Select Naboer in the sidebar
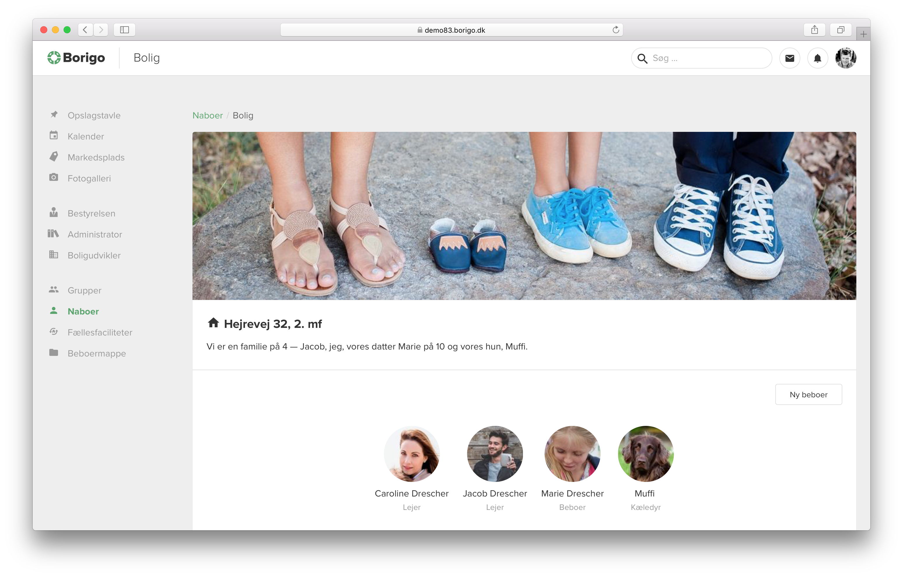Image resolution: width=903 pixels, height=577 pixels. point(83,311)
